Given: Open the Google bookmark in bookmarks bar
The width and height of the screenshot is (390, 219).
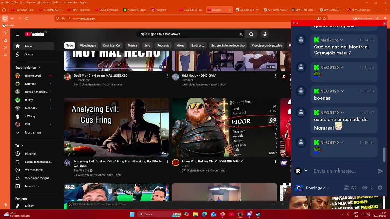Looking at the screenshot, I should pos(8,26).
